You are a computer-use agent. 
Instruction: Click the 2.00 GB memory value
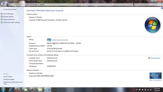49,46
